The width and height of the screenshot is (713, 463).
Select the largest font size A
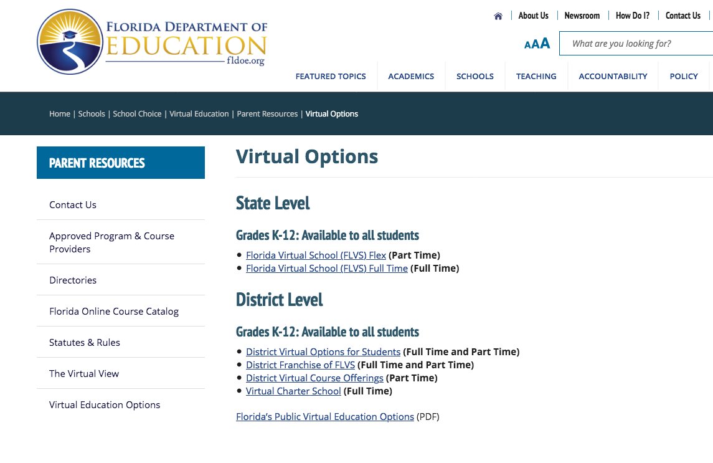pyautogui.click(x=545, y=43)
